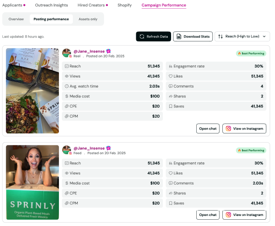This screenshot has height=226, width=275.
Task: Switch to the Overview sub-tab
Action: coord(16,19)
